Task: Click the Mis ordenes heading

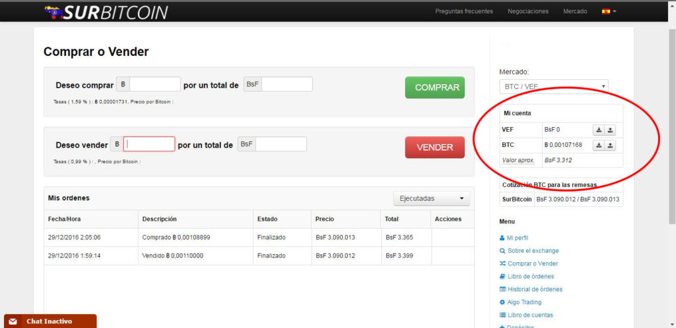Action: (x=69, y=198)
